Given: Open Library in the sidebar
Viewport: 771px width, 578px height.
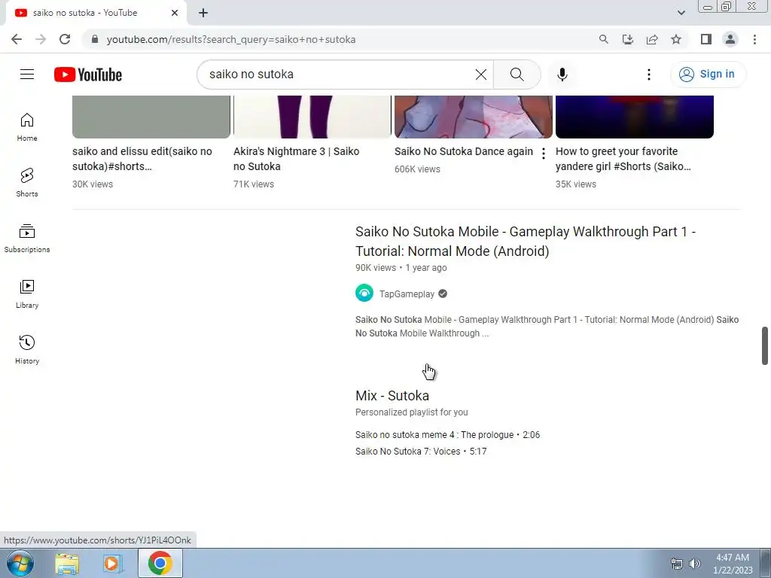Looking at the screenshot, I should 27,294.
